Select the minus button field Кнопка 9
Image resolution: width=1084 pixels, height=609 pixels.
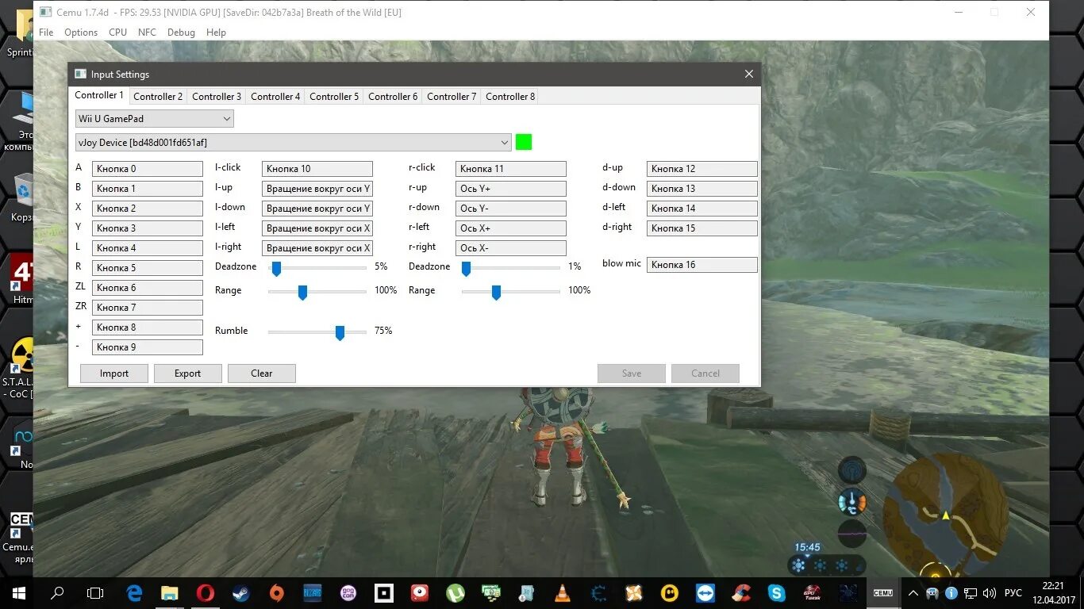coord(148,347)
